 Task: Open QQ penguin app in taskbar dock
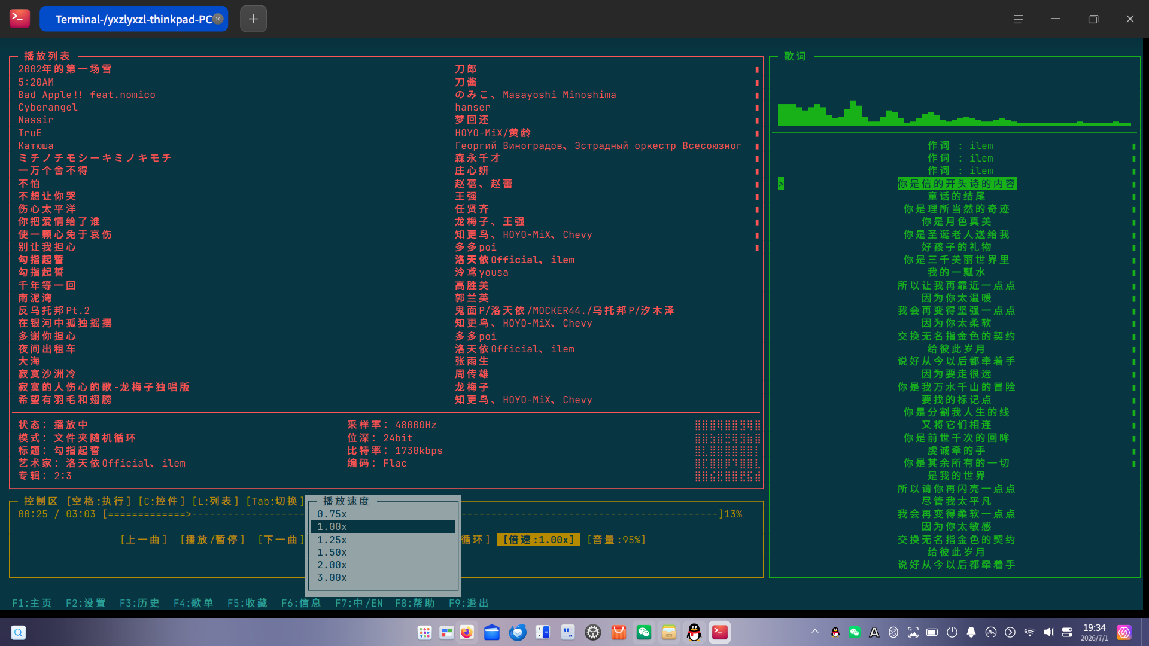694,632
